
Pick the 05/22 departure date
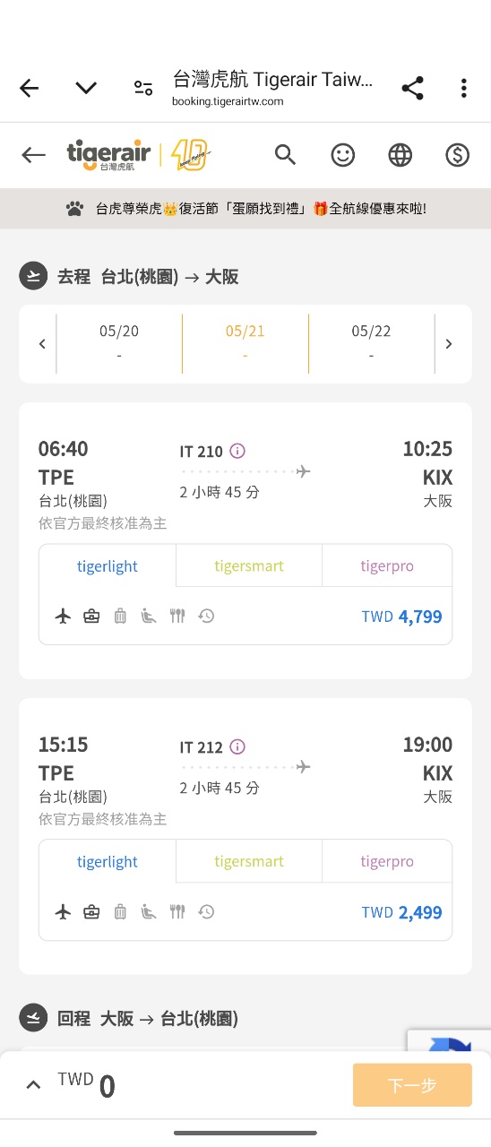(371, 343)
